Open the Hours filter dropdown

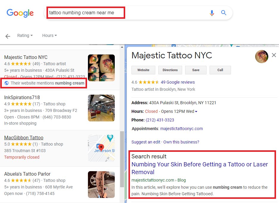49,35
